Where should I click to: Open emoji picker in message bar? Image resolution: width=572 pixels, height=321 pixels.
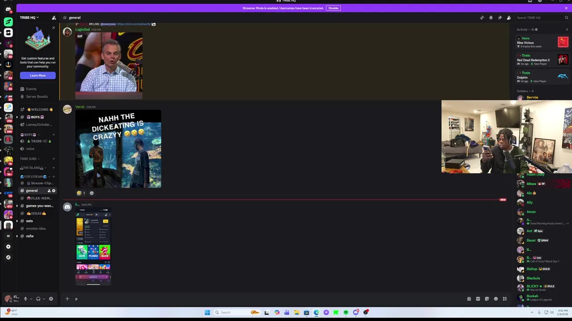[496, 299]
